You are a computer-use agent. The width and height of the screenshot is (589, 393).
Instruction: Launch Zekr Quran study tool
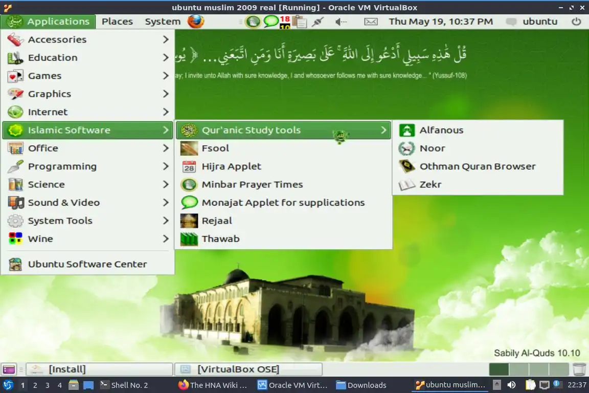point(478,184)
